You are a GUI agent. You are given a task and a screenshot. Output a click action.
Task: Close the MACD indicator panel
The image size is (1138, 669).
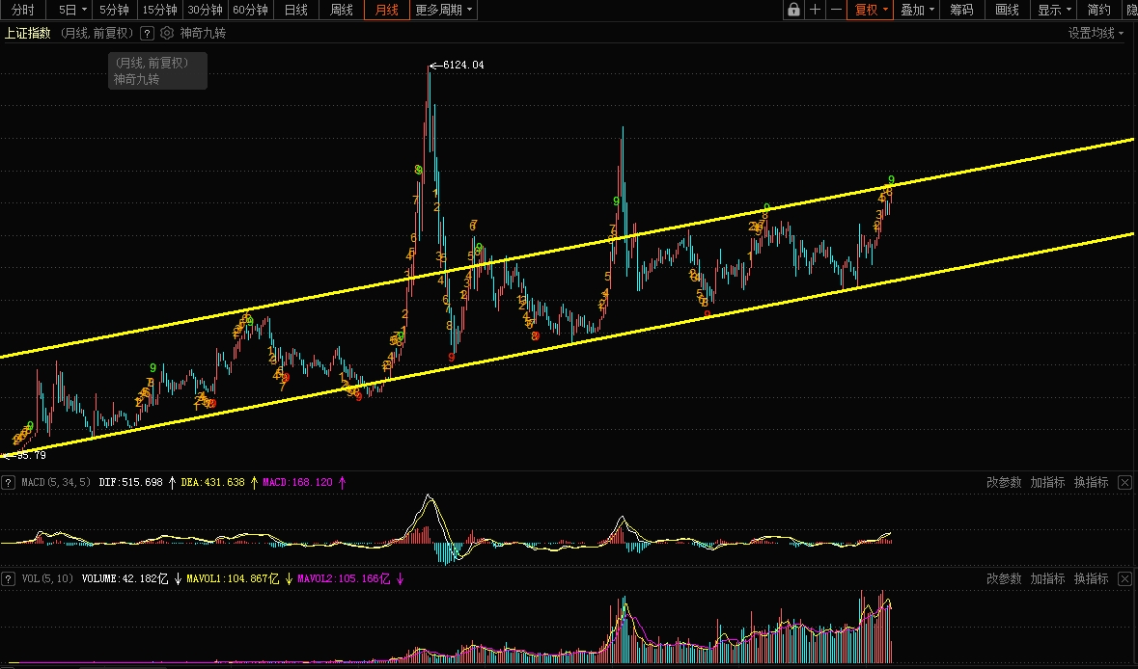tap(1124, 482)
